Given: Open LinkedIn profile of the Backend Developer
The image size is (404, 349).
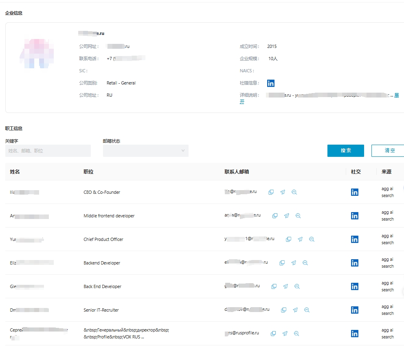Looking at the screenshot, I should click(x=354, y=263).
